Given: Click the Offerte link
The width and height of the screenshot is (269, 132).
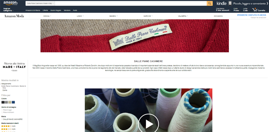Looking at the screenshot, I should [45, 10].
